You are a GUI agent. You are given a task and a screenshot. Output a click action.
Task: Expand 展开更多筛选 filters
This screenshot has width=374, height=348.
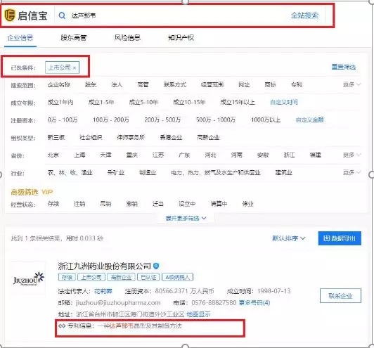tap(186, 218)
